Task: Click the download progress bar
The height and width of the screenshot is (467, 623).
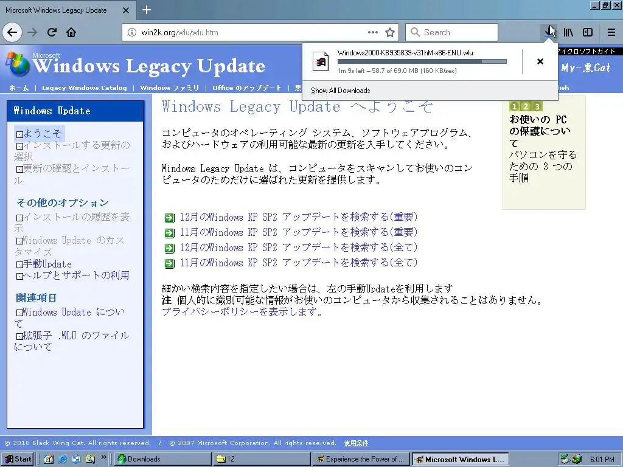Action: [x=422, y=61]
